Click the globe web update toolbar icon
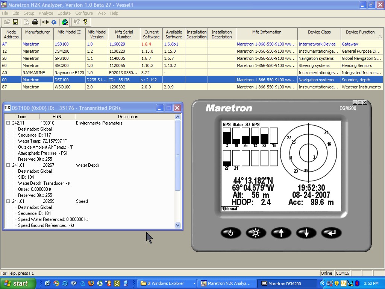Screen dimensions: 385x289 [65, 22]
